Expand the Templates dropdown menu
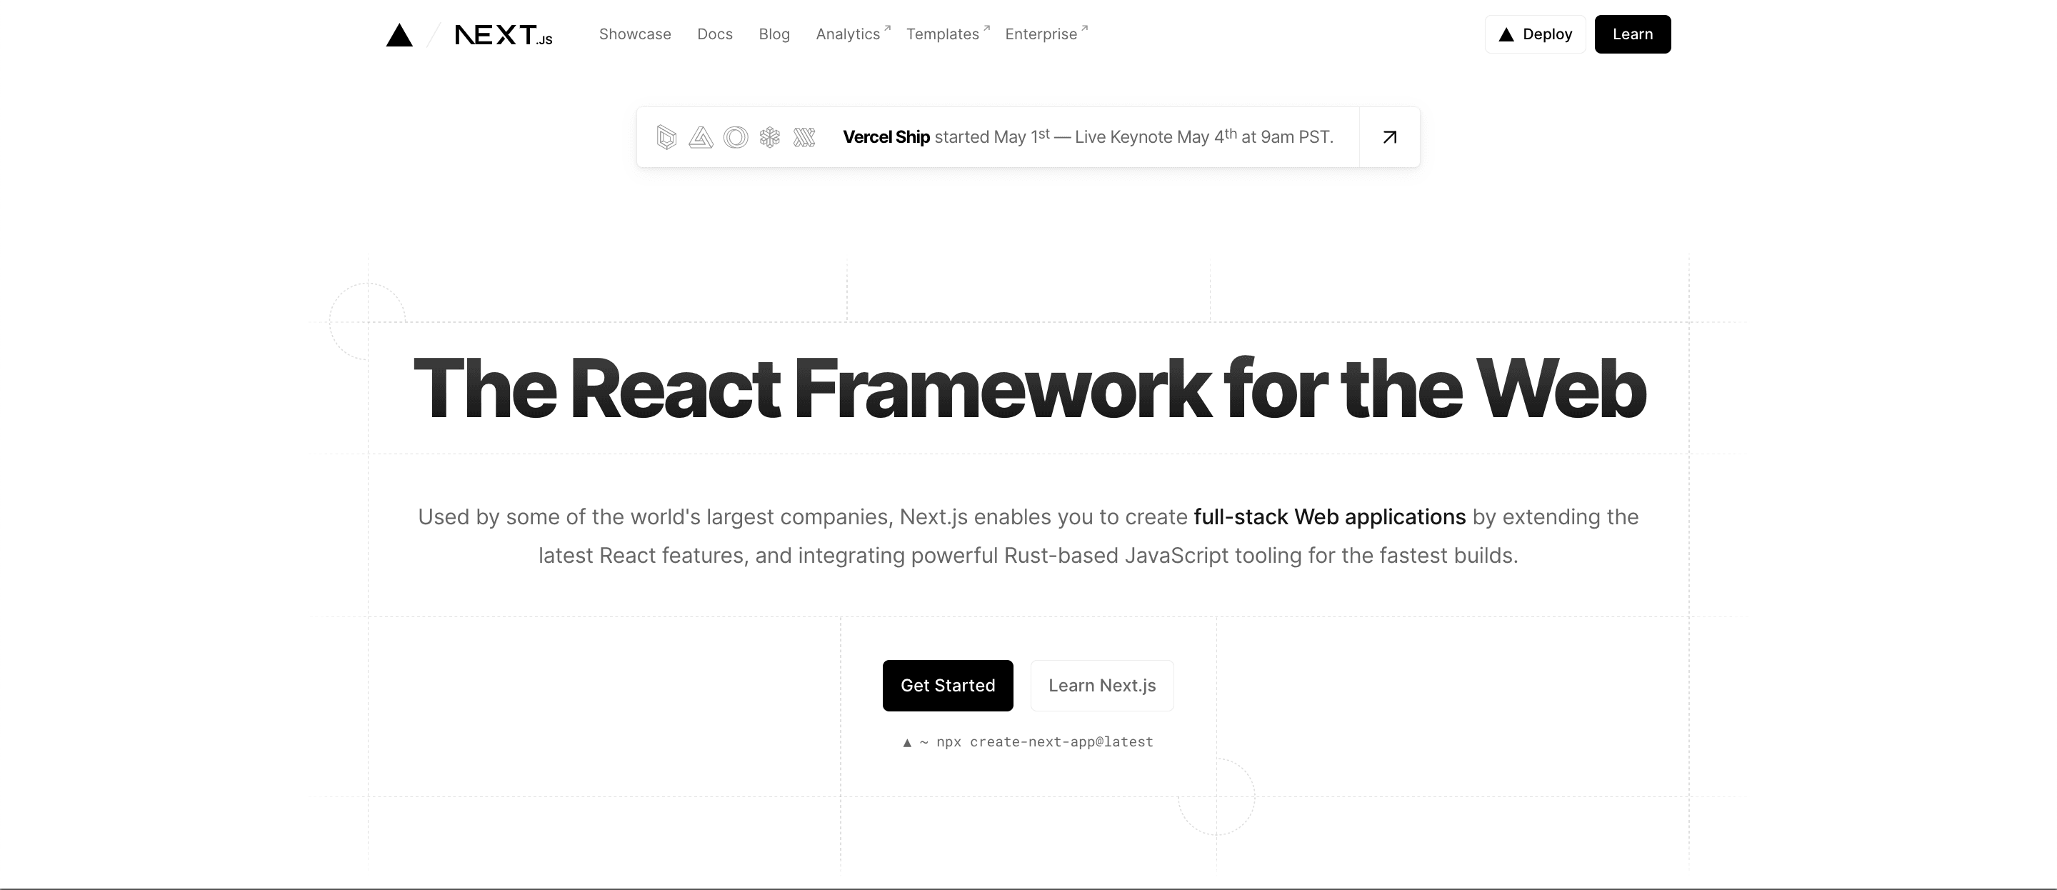 pyautogui.click(x=944, y=33)
